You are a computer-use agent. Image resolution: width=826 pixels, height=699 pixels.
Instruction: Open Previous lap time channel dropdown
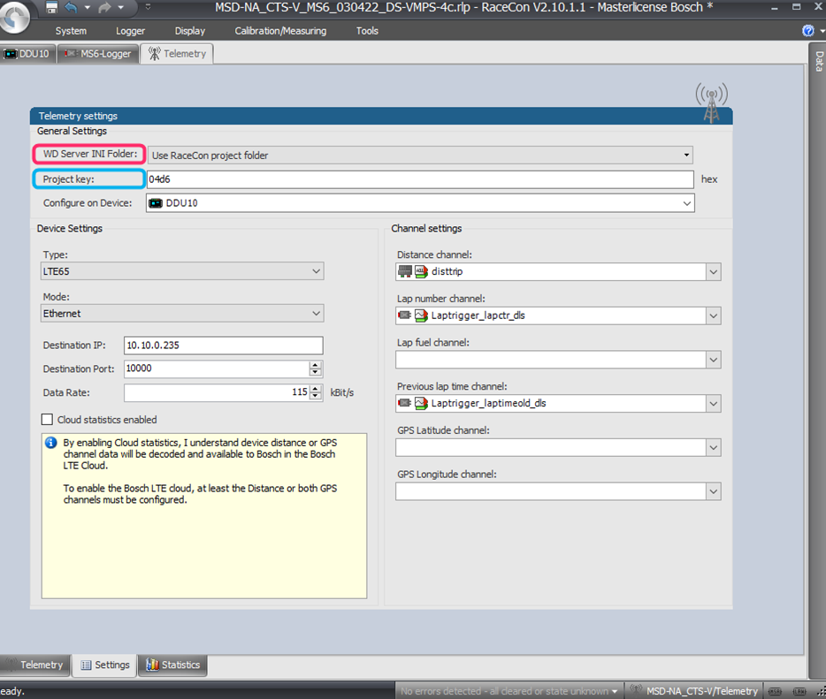(x=714, y=404)
